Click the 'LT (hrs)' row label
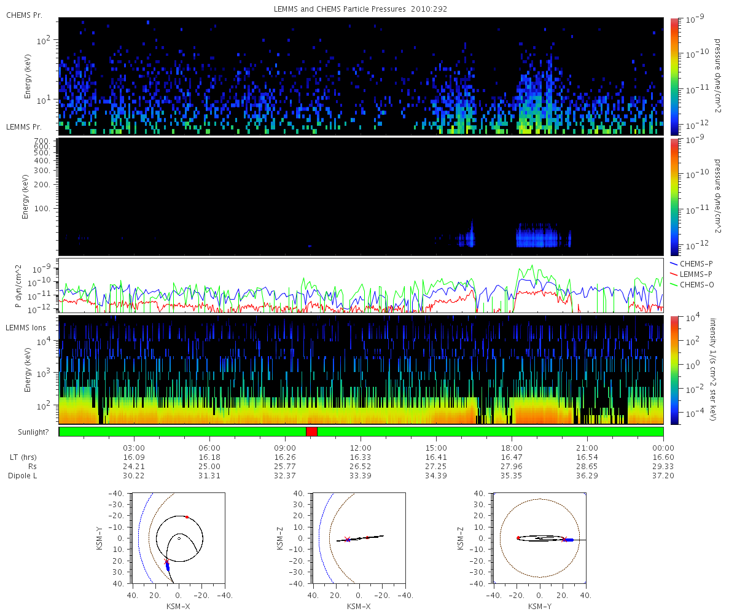Viewport: 737px width, 614px height. 23,457
